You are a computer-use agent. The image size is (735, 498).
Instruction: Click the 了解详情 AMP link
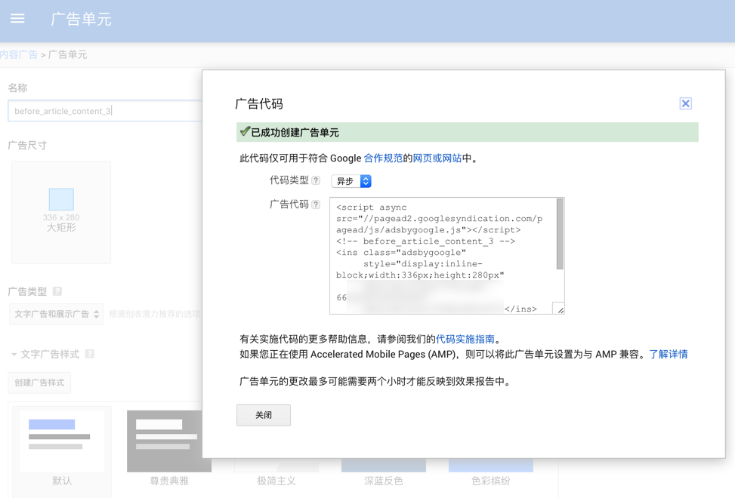668,355
